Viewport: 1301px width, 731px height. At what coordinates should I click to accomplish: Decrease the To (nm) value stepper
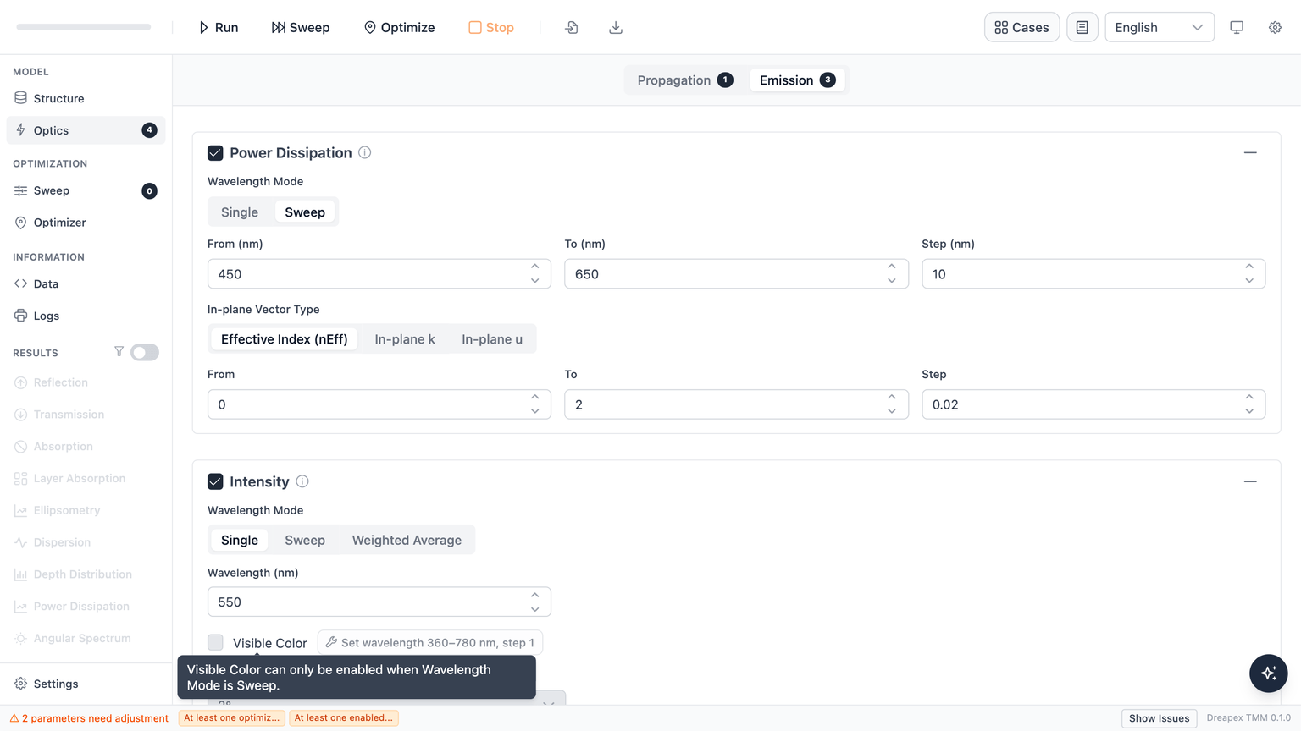tap(892, 281)
